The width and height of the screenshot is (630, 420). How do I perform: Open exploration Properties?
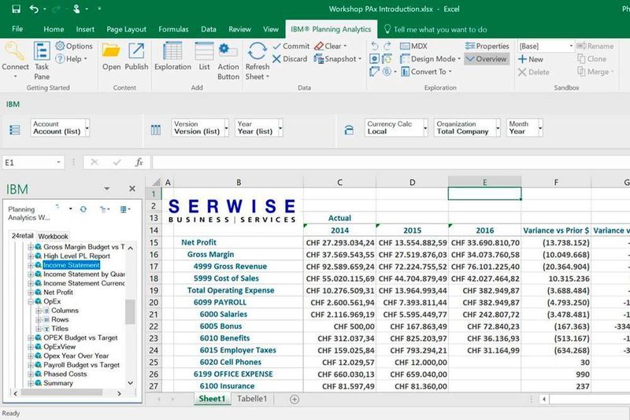coord(487,46)
